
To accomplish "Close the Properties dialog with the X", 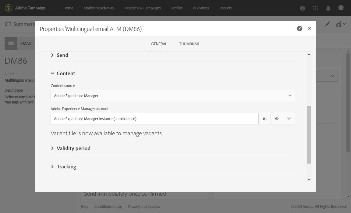I will [x=309, y=28].
